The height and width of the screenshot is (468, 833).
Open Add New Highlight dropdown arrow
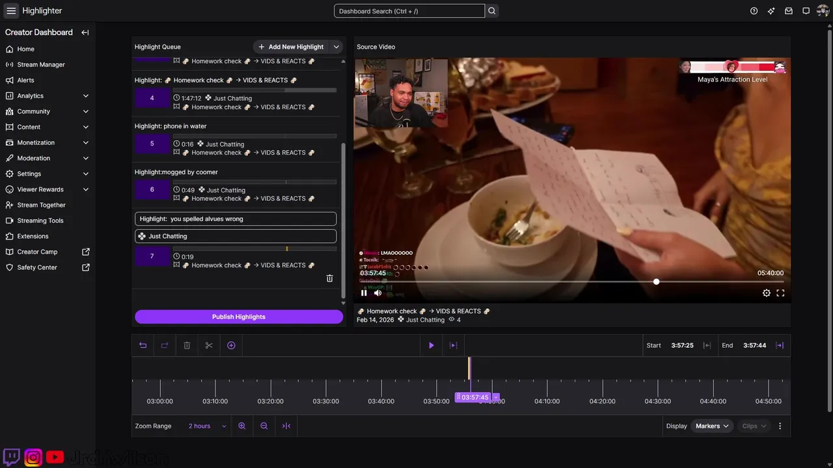pos(336,47)
